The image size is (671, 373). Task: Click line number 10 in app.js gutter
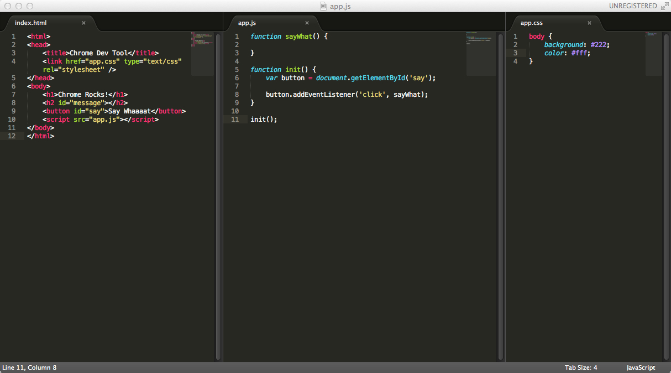[x=235, y=111]
